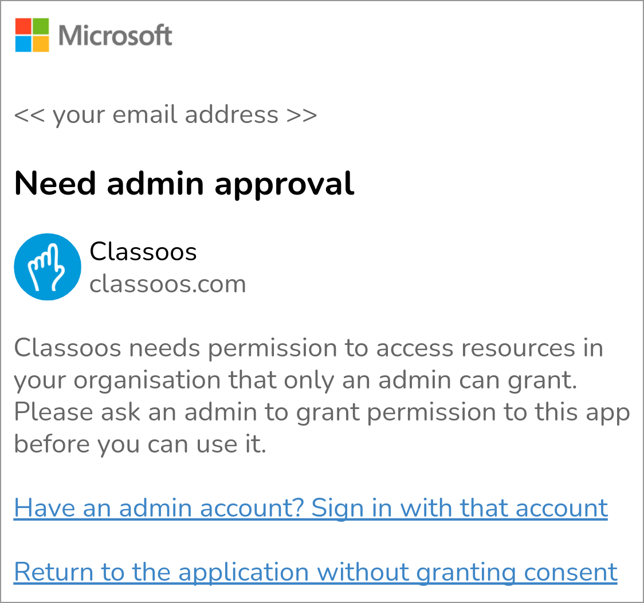Image resolution: width=644 pixels, height=603 pixels.
Task: Click the 'Classoos needs permission' text line
Action: [x=308, y=348]
